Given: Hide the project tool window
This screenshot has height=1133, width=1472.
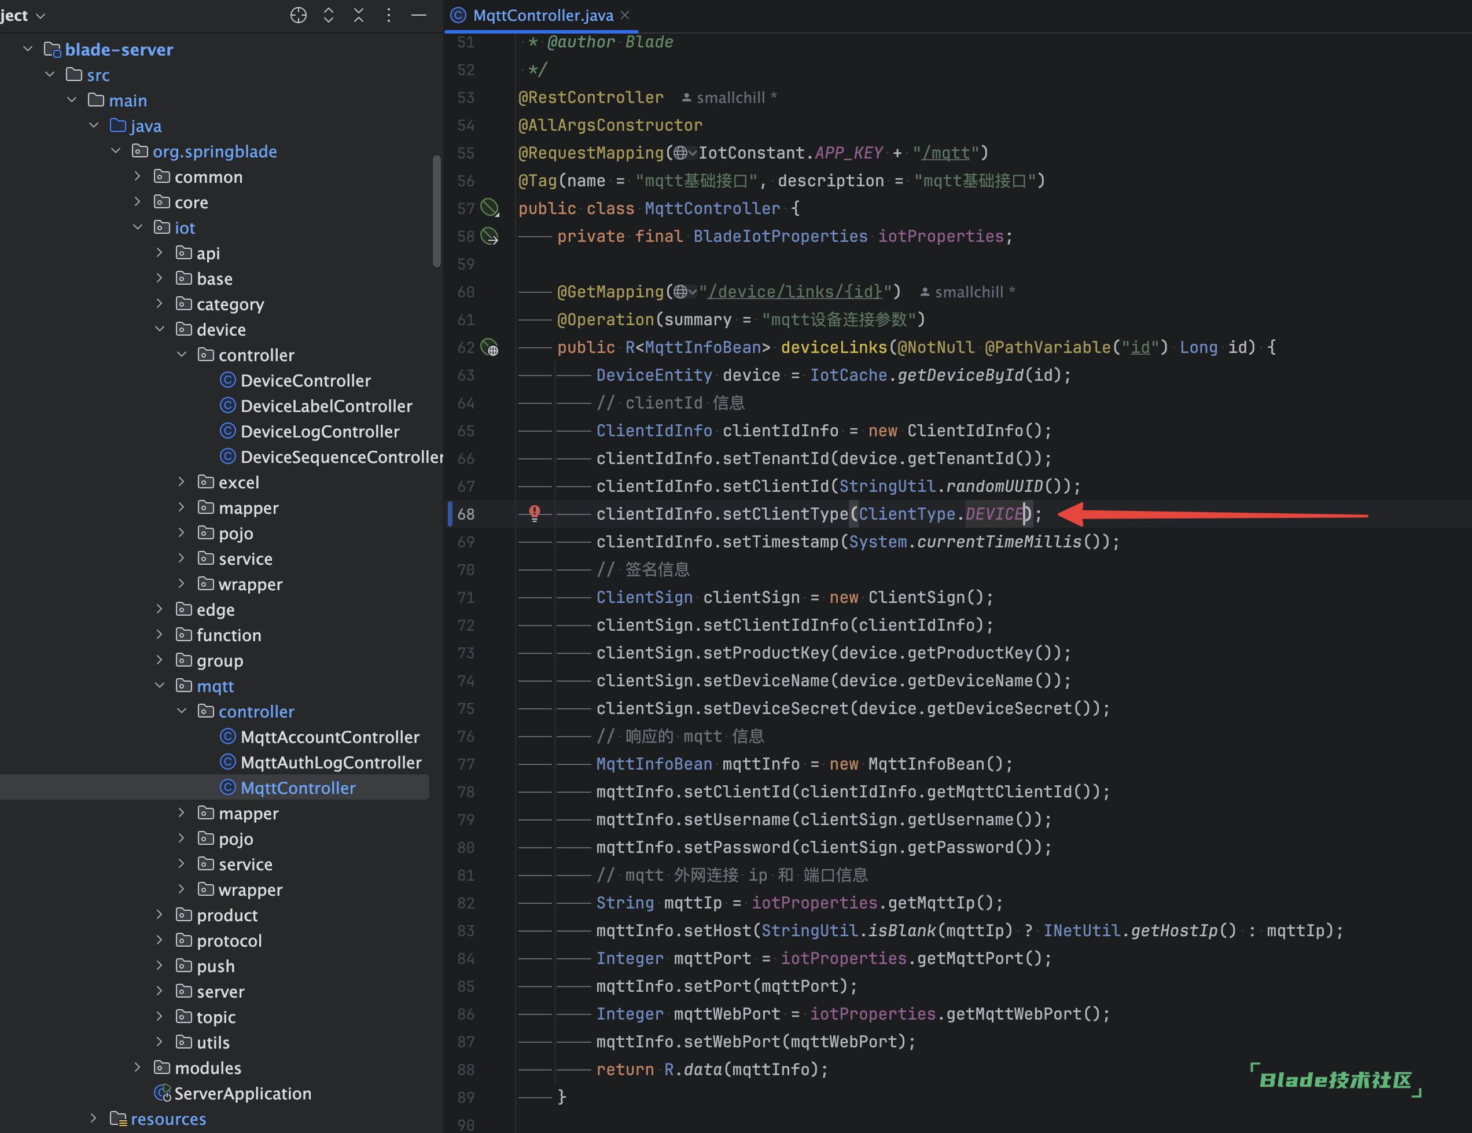Looking at the screenshot, I should click(x=418, y=15).
